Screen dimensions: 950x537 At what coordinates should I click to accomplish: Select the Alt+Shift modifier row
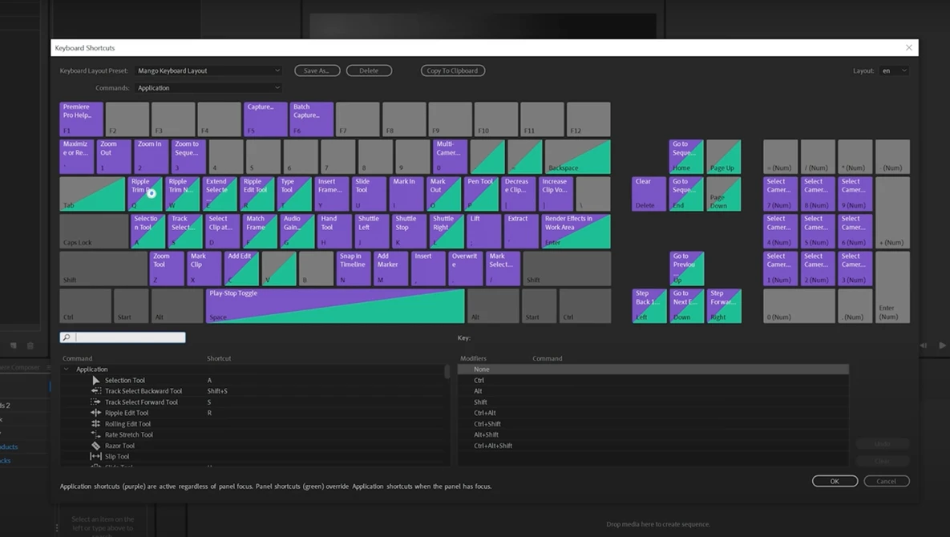pos(653,434)
